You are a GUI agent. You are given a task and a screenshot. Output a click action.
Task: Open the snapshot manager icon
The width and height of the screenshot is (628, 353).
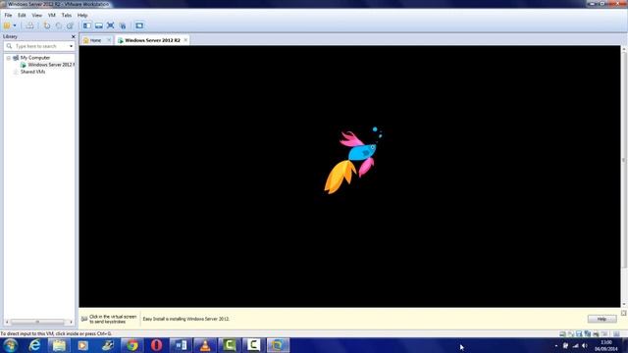pyautogui.click(x=70, y=25)
